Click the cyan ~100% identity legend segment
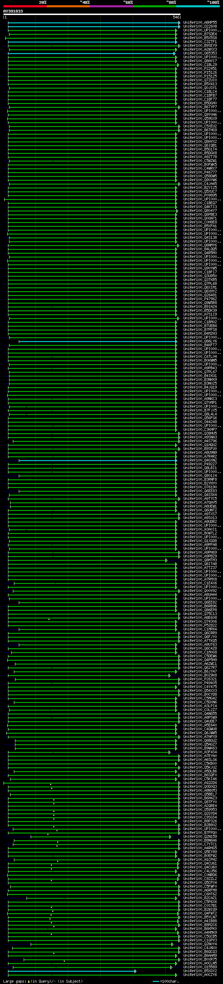The width and height of the screenshot is (223, 984). [x=198, y=6]
